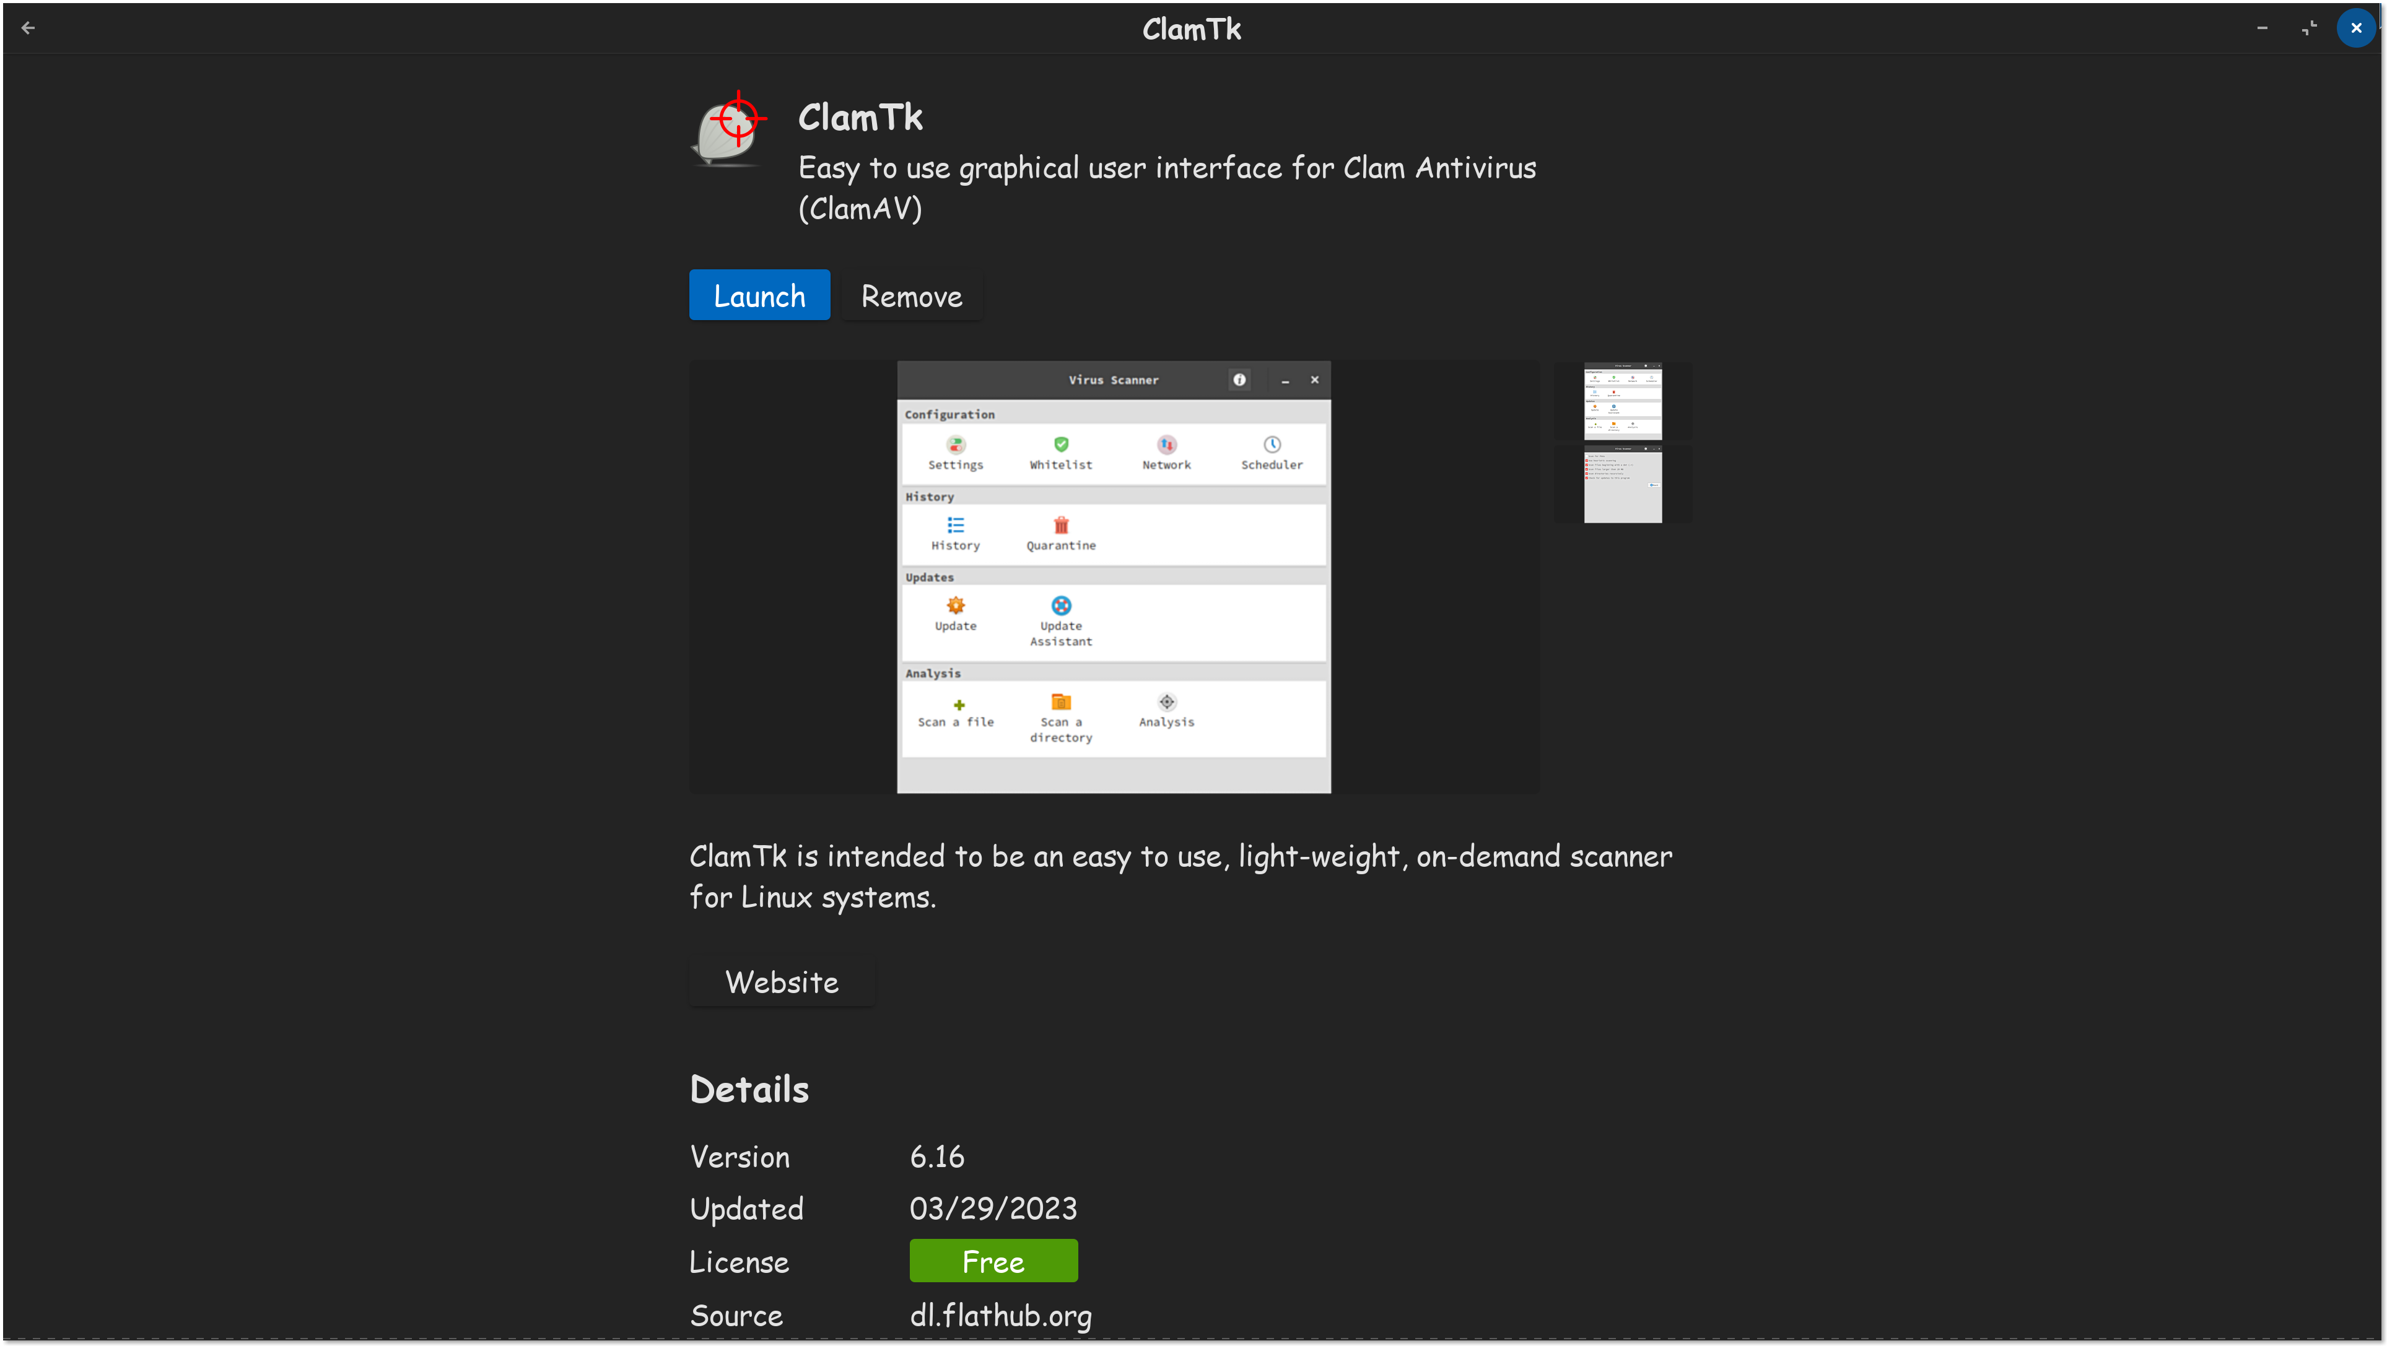Click the updated date 03/29/2023
2387x1346 pixels.
pos(993,1208)
